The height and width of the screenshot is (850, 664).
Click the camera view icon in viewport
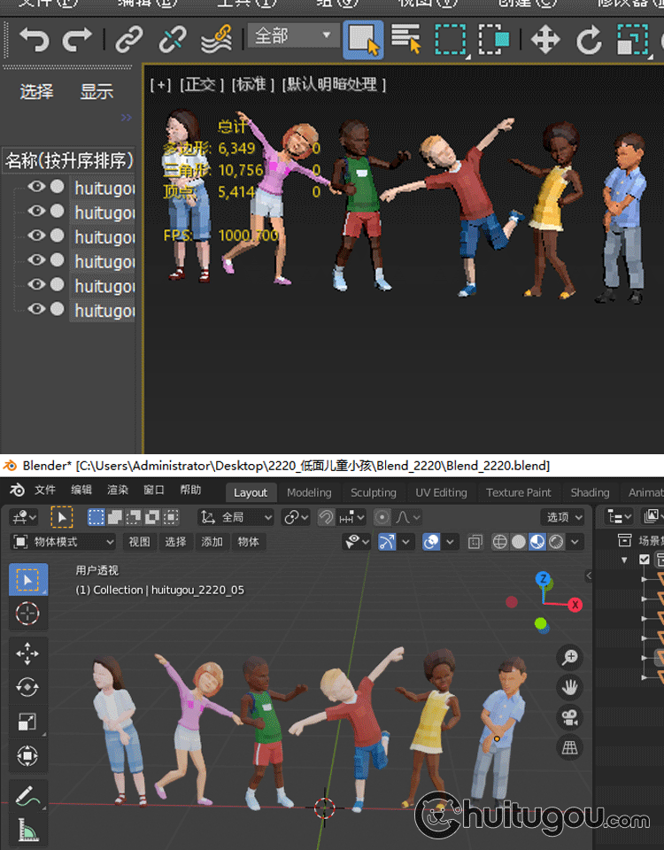point(569,717)
